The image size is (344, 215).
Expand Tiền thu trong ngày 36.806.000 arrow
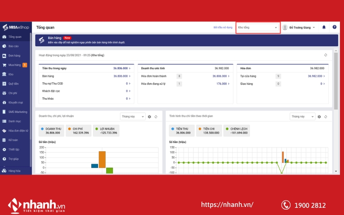pyautogui.click(x=130, y=68)
